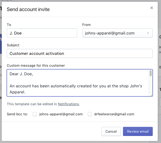Check bcc to drfeelworse@gmail.com

pyautogui.click(x=90, y=114)
